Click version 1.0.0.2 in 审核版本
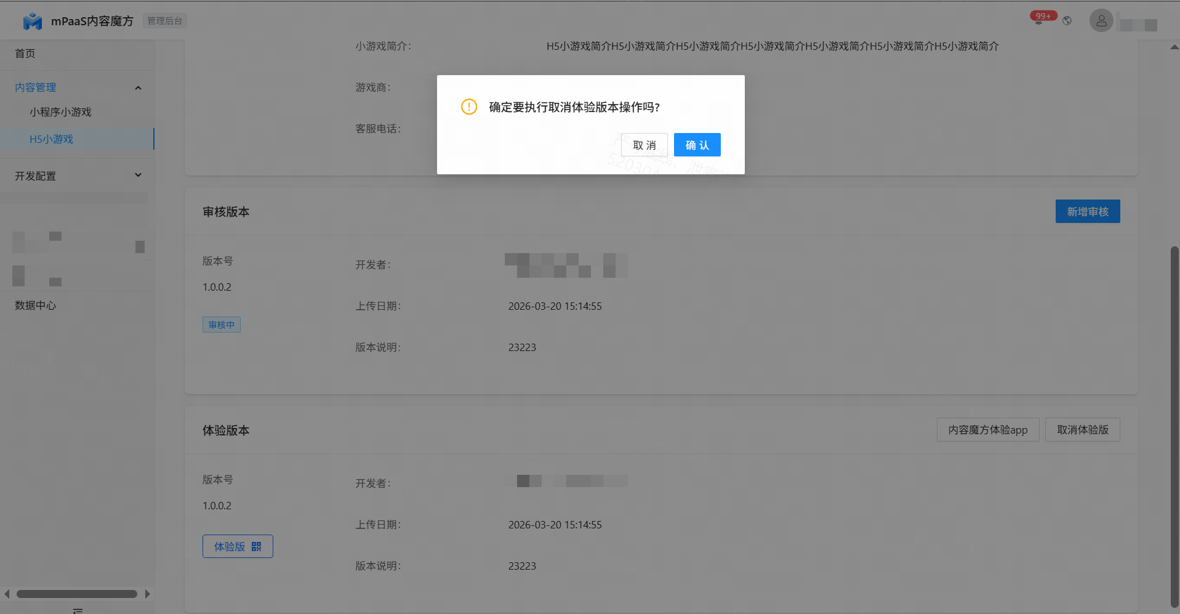 (x=217, y=287)
